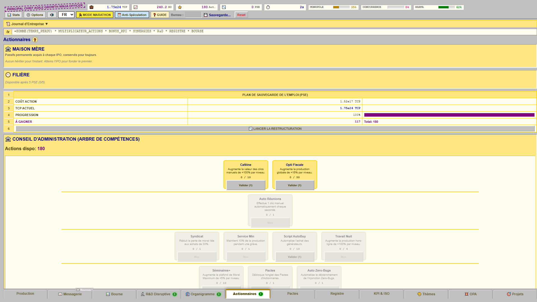Validate one level of Caféine

tap(246, 185)
